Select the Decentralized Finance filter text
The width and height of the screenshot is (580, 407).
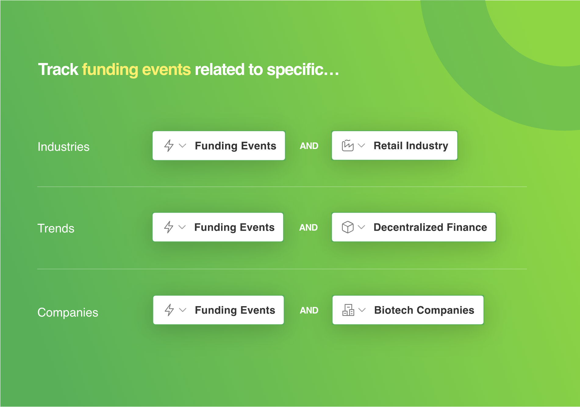click(x=430, y=227)
